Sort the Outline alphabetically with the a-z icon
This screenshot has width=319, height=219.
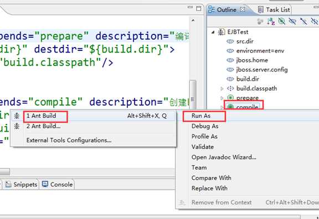(x=271, y=21)
